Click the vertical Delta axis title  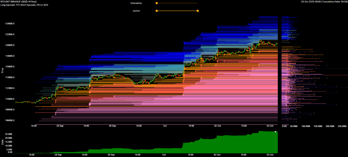point(2,143)
